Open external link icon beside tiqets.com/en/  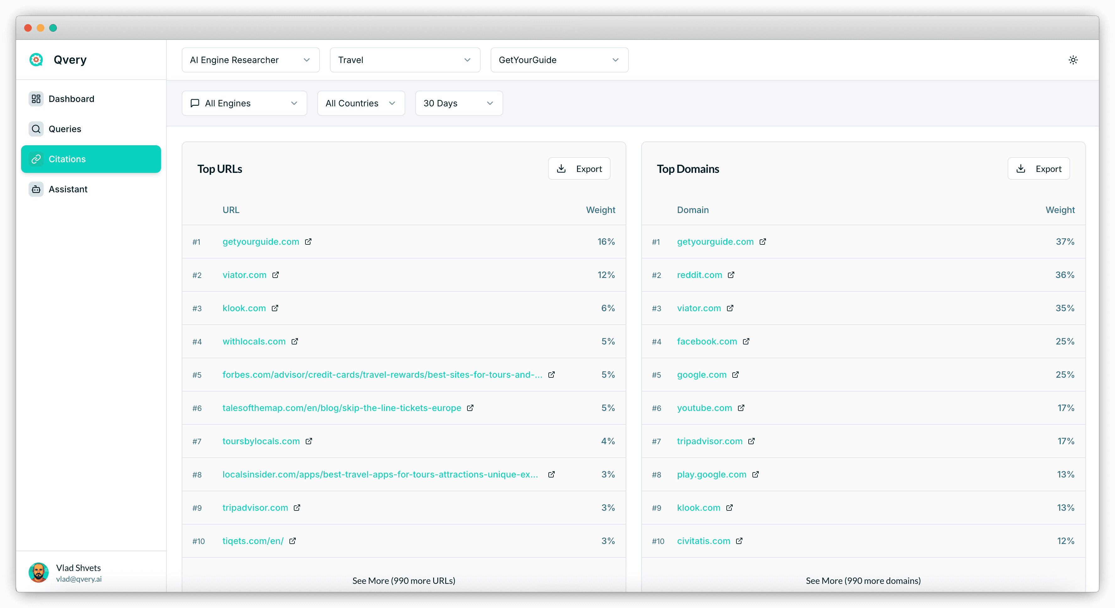click(x=293, y=541)
